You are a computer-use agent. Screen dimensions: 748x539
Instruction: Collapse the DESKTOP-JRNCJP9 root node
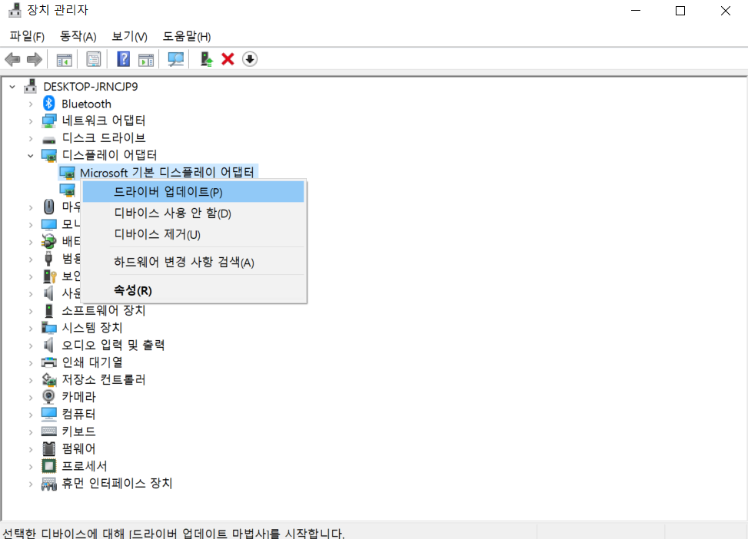(12, 87)
